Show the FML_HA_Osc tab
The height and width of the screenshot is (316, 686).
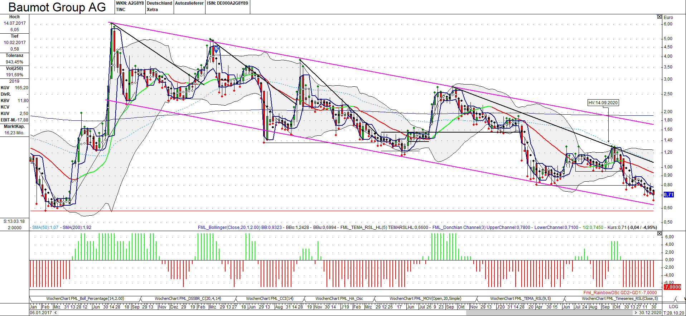tap(339, 298)
